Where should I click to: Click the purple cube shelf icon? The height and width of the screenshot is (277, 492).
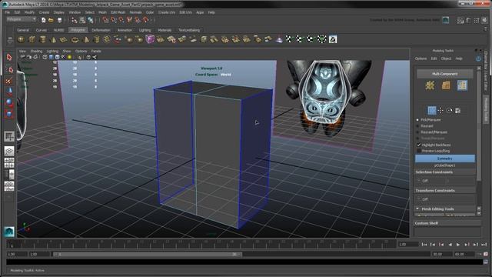point(150,39)
